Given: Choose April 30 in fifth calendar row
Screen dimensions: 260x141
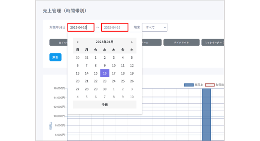Looking at the screenshot, I should (x=105, y=89).
